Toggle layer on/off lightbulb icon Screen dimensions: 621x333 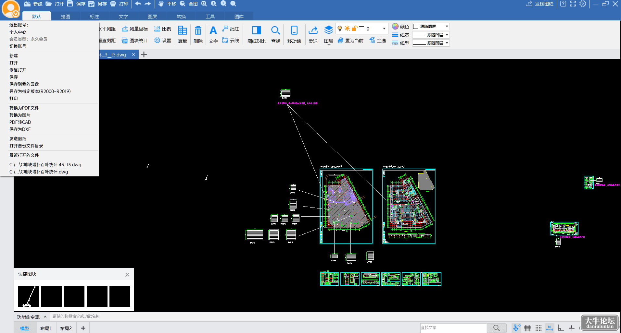click(340, 29)
